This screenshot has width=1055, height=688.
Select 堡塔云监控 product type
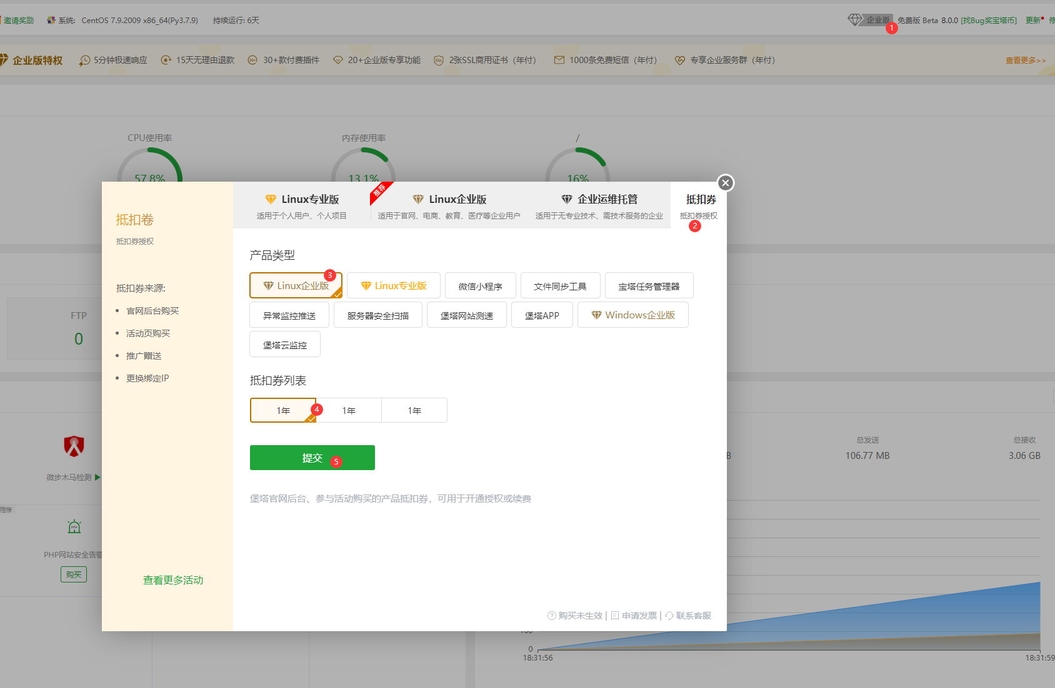pos(285,344)
